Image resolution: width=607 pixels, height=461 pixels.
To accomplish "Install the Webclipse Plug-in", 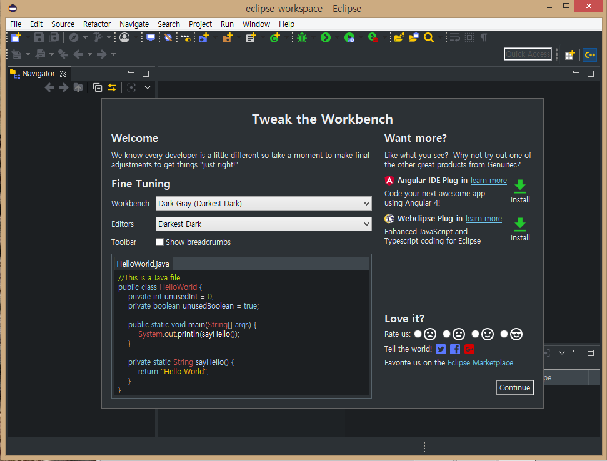I will tap(520, 229).
